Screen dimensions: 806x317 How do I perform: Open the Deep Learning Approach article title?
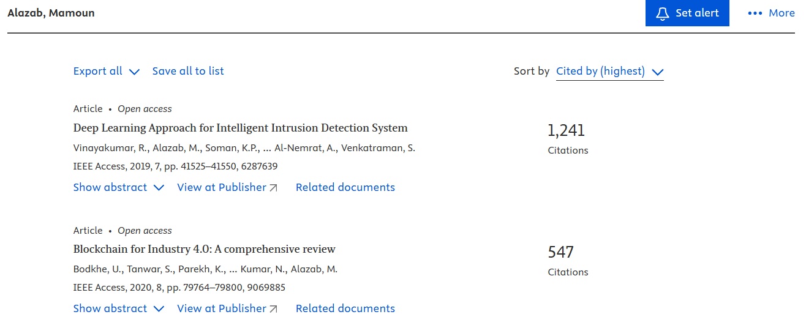[240, 128]
